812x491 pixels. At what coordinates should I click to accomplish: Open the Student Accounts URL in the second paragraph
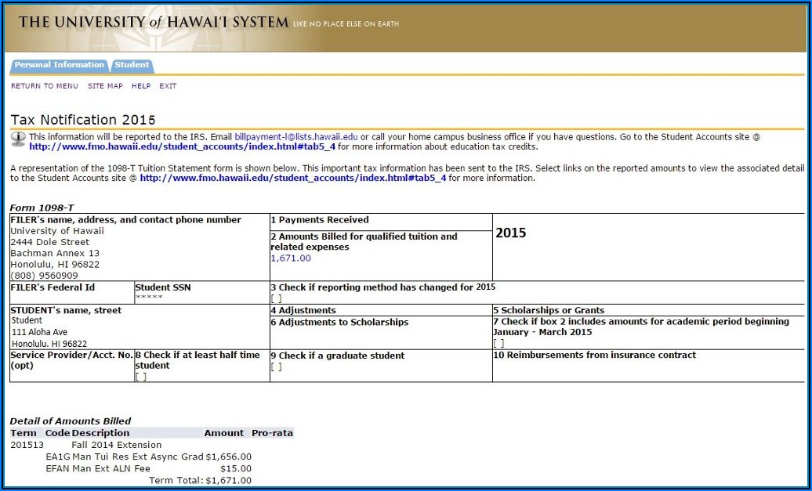[292, 178]
